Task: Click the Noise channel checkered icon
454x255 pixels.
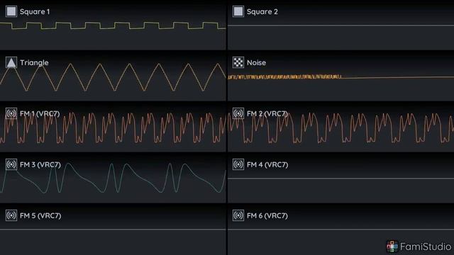Action: pos(238,62)
